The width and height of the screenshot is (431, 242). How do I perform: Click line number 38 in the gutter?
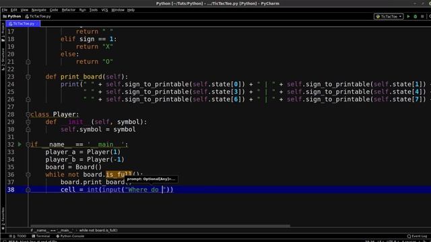point(11,190)
